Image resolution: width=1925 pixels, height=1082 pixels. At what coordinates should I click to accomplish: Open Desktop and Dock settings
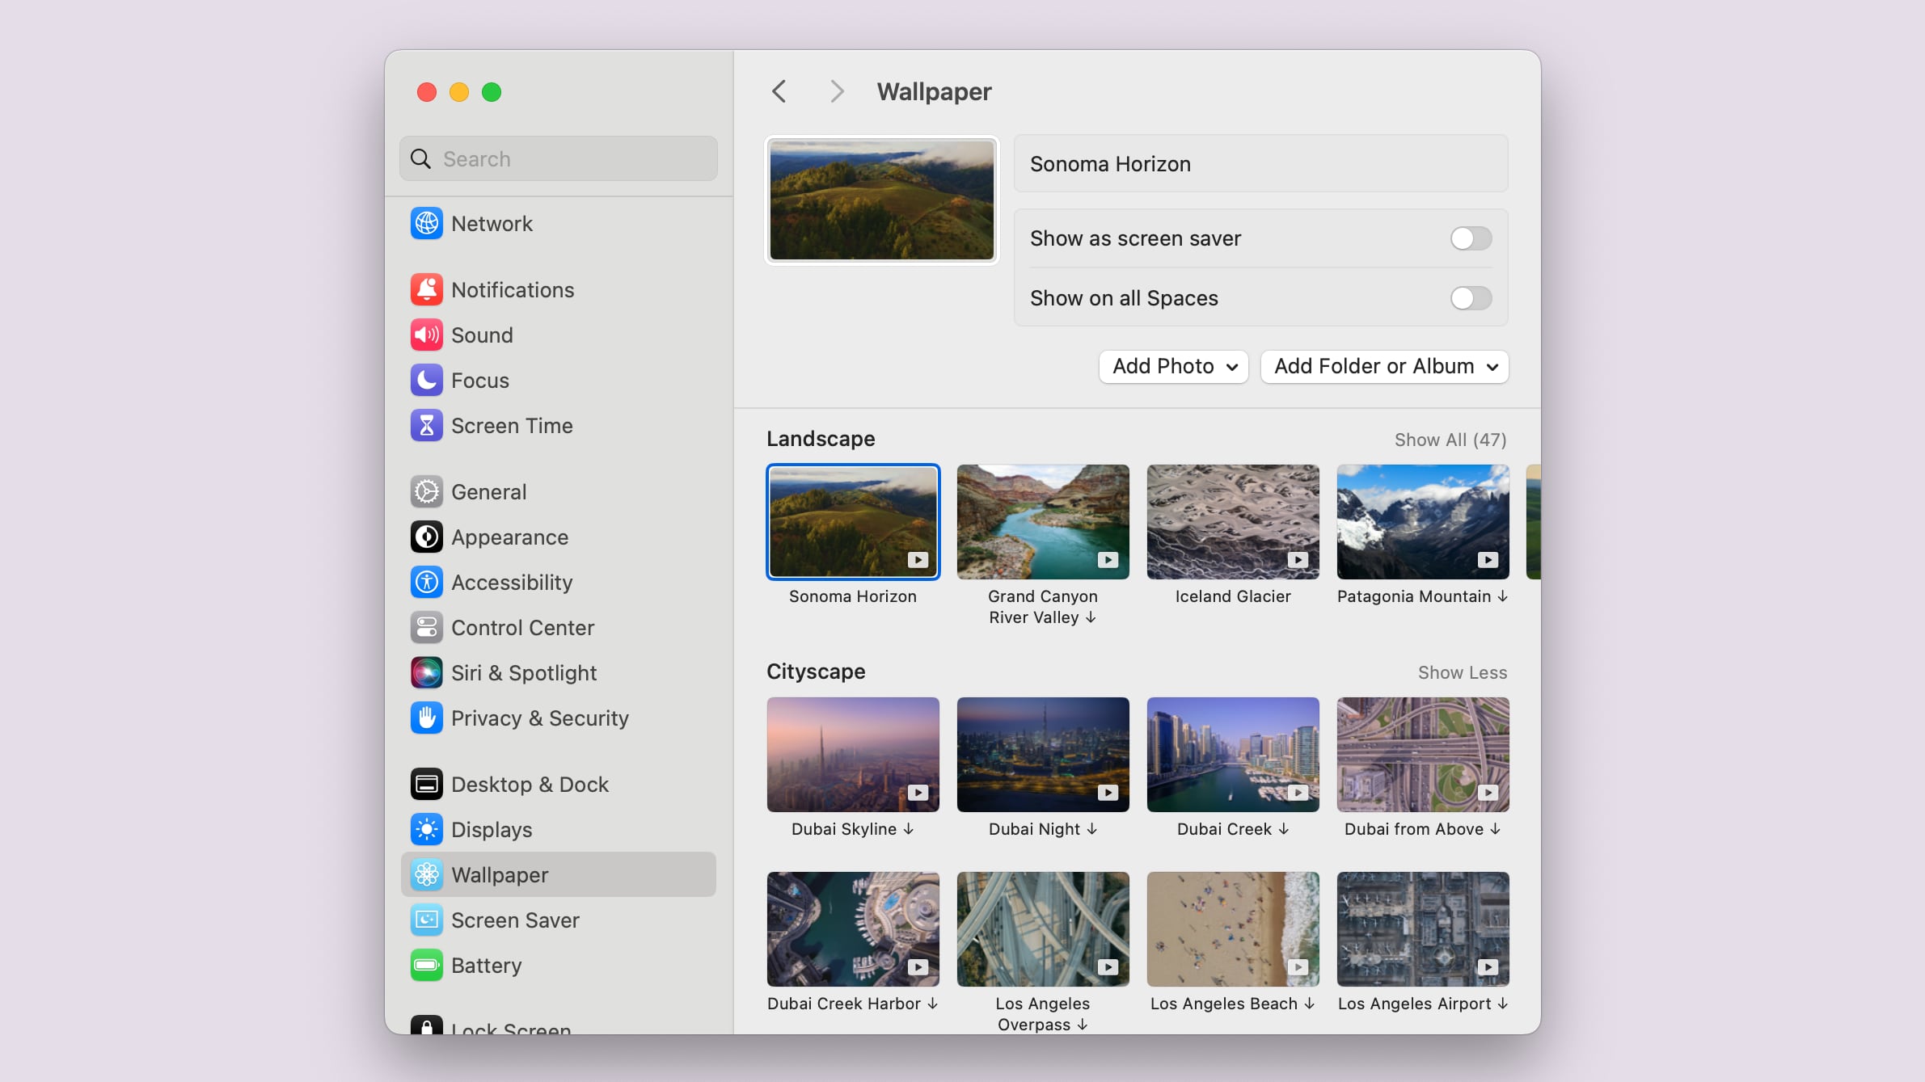coord(529,784)
